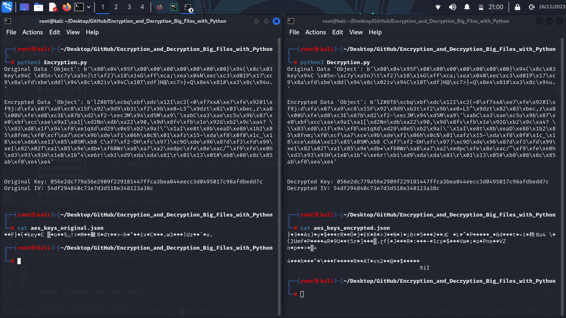Open File menu in left terminal
The image size is (566, 318).
tap(11, 32)
